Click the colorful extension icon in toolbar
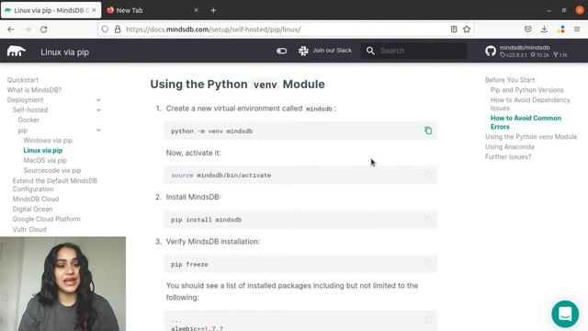The image size is (588, 331). click(560, 29)
